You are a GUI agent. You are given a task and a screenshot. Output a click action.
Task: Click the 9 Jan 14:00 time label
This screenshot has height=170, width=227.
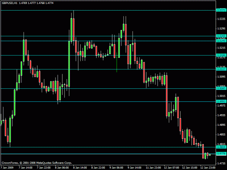coord(134,168)
